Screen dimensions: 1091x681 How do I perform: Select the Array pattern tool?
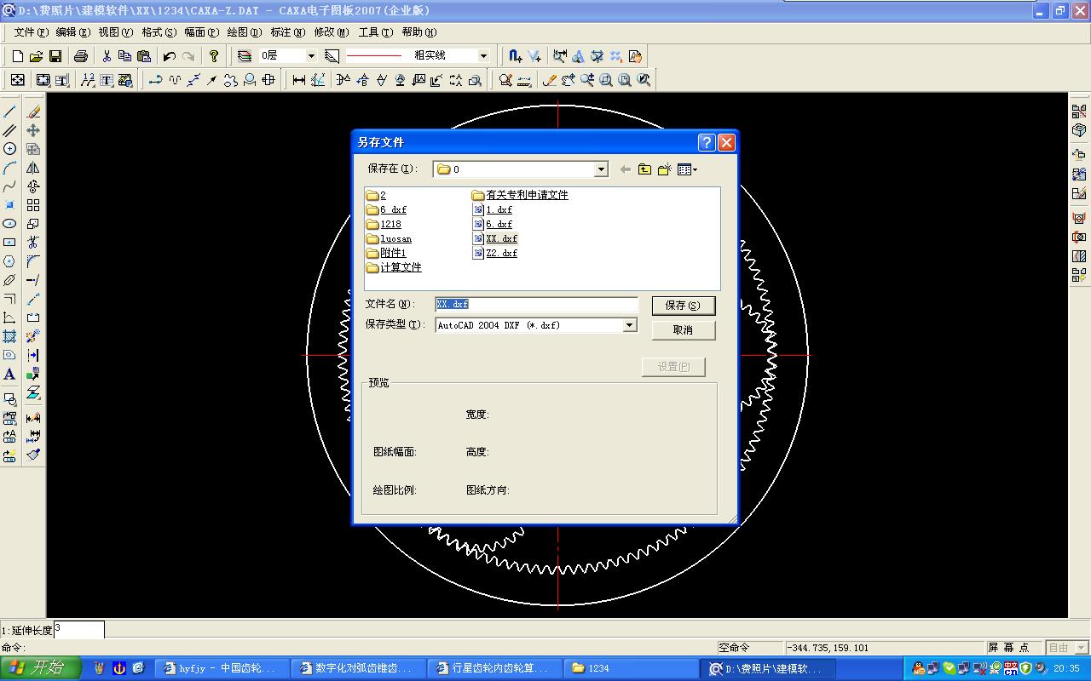pyautogui.click(x=33, y=205)
